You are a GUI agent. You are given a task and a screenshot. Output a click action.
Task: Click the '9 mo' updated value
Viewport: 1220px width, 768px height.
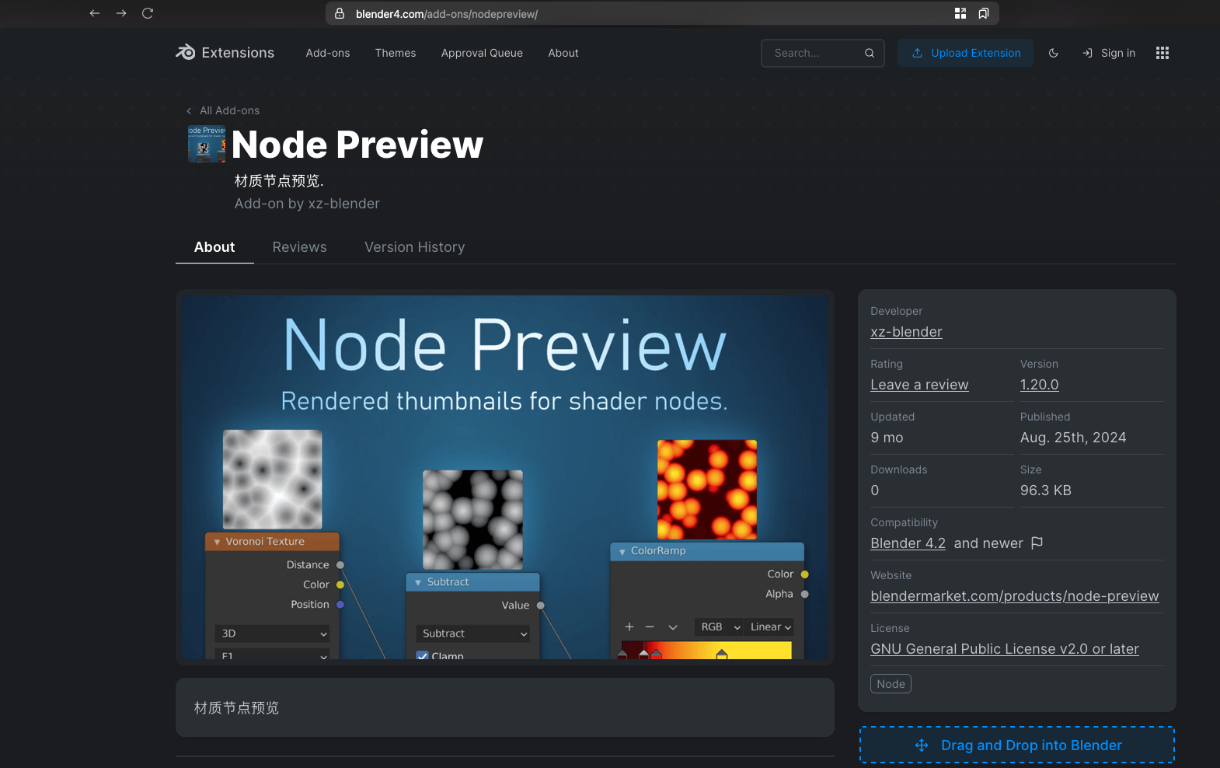[887, 438]
